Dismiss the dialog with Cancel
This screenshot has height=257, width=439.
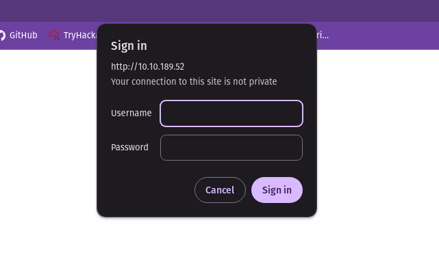[220, 190]
